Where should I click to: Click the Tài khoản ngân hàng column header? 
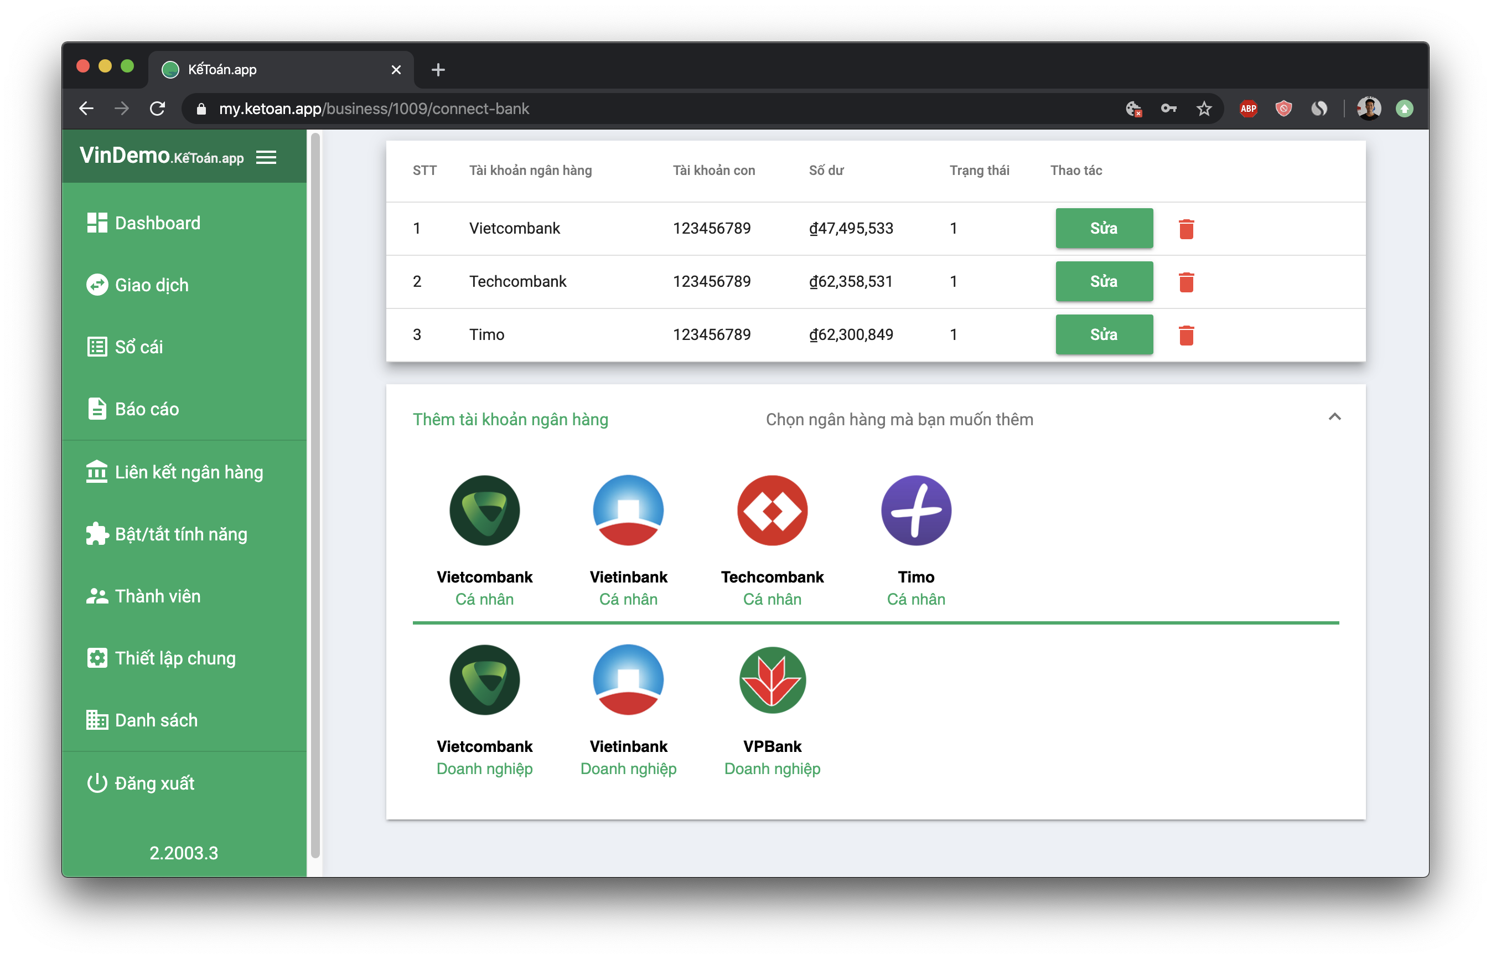530,171
